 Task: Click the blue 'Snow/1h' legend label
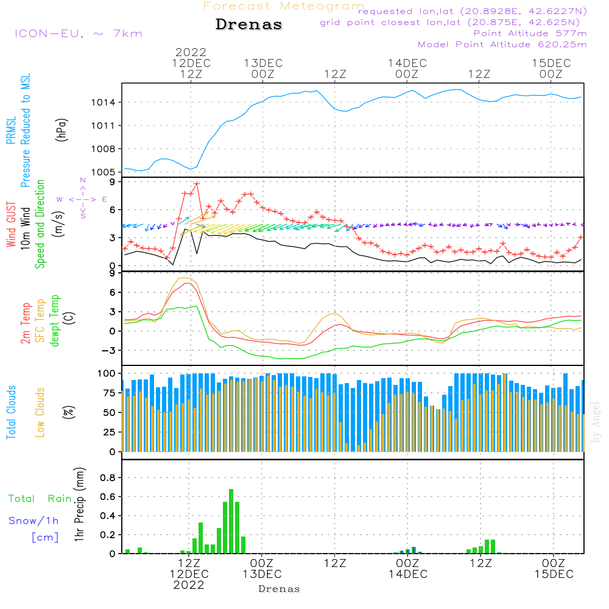click(x=33, y=521)
